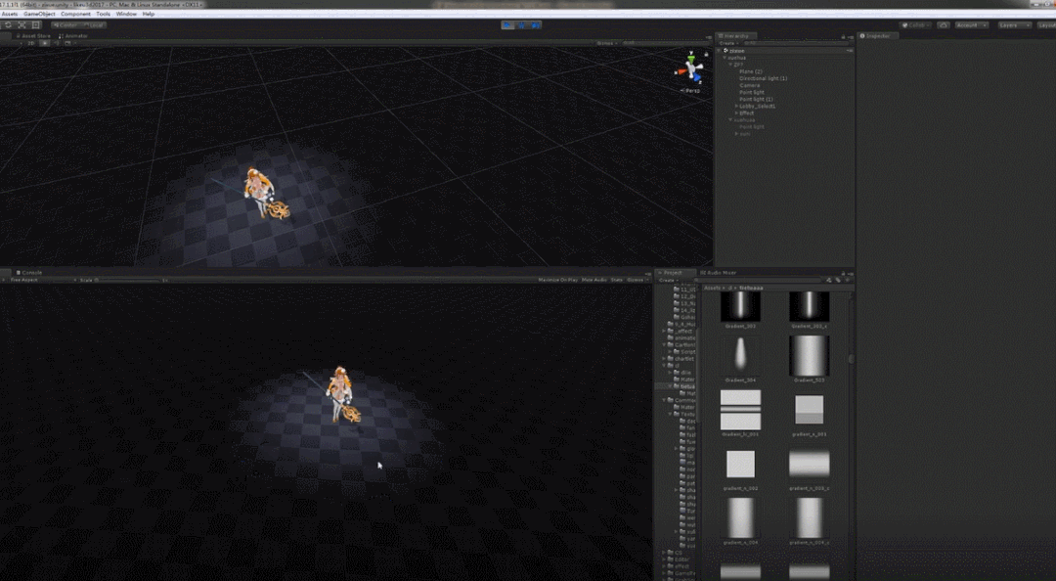Click the Stats button in Game view
This screenshot has height=581, width=1056.
(x=617, y=280)
